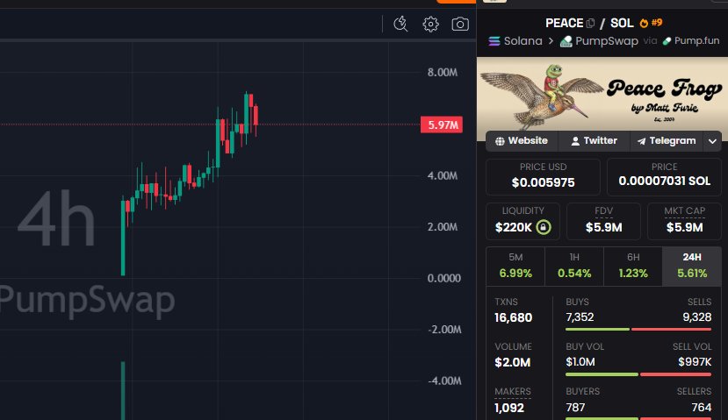Click the liquidity lock icon
This screenshot has height=420, width=728.
click(x=544, y=227)
